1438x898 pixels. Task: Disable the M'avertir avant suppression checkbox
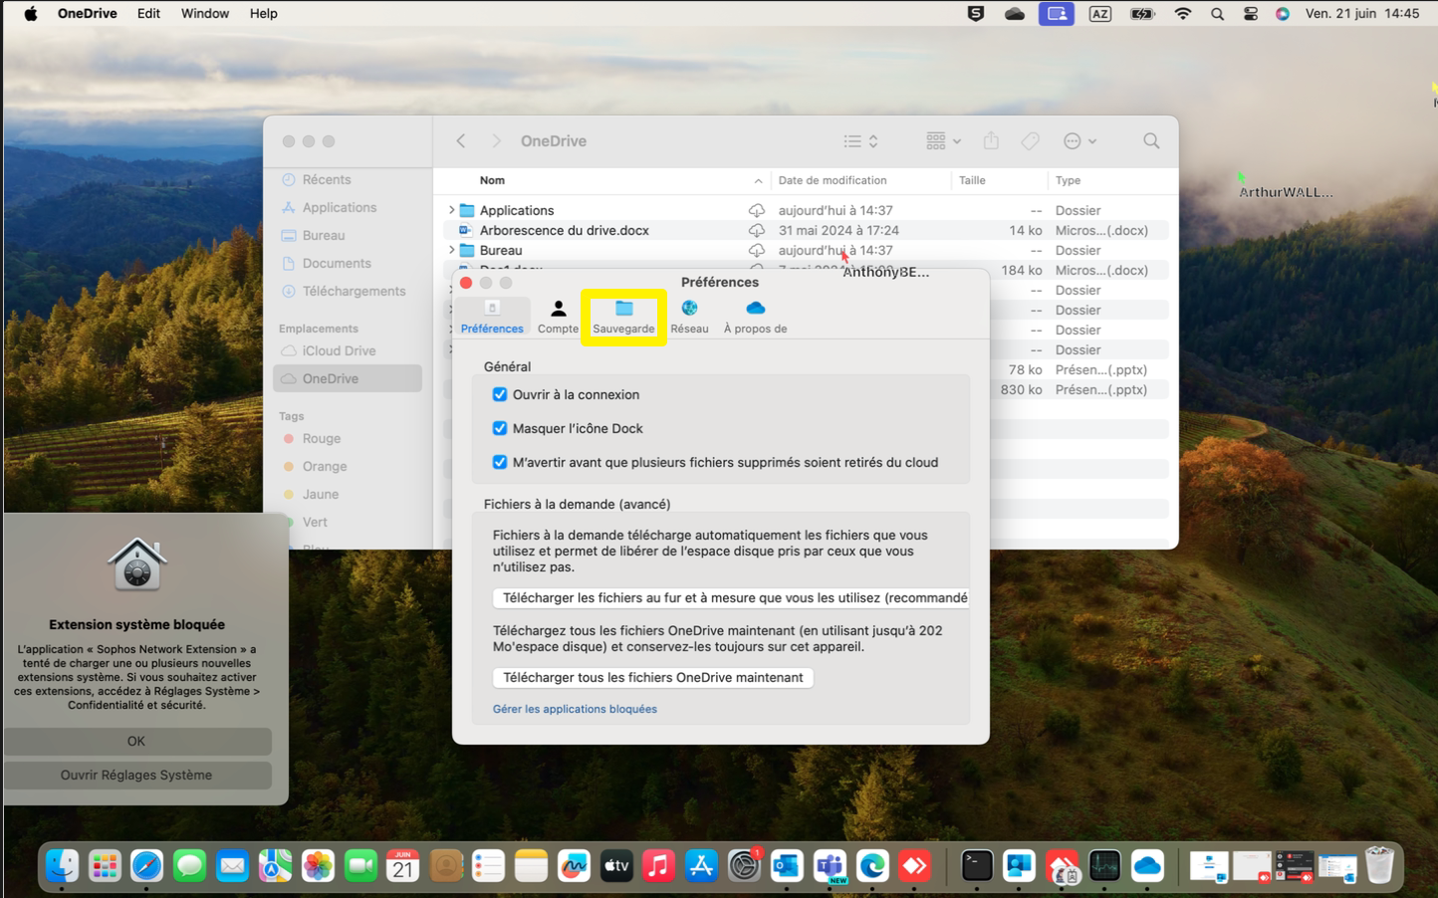point(500,462)
